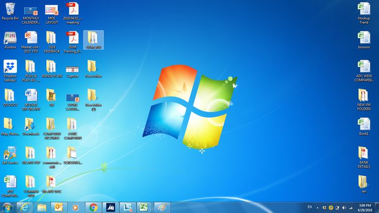Select the NEW VM FOLDERS folder
The width and height of the screenshot is (379, 213).
(364, 100)
